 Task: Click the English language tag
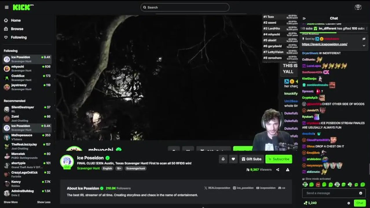(x=107, y=168)
